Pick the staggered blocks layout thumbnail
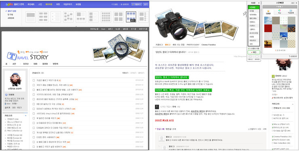299x151 pixels. coord(68,17)
